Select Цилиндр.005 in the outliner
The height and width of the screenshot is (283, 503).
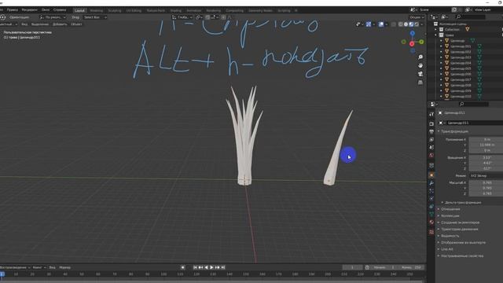coord(461,68)
